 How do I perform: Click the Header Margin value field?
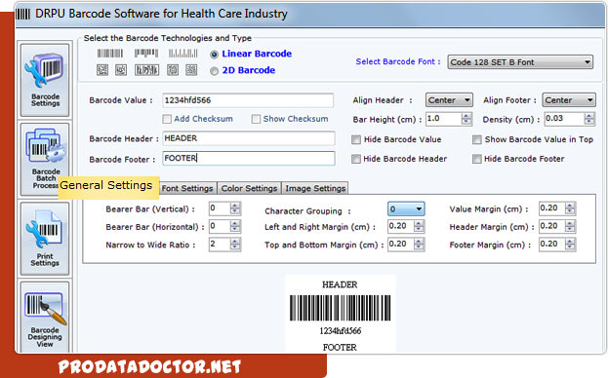551,226
